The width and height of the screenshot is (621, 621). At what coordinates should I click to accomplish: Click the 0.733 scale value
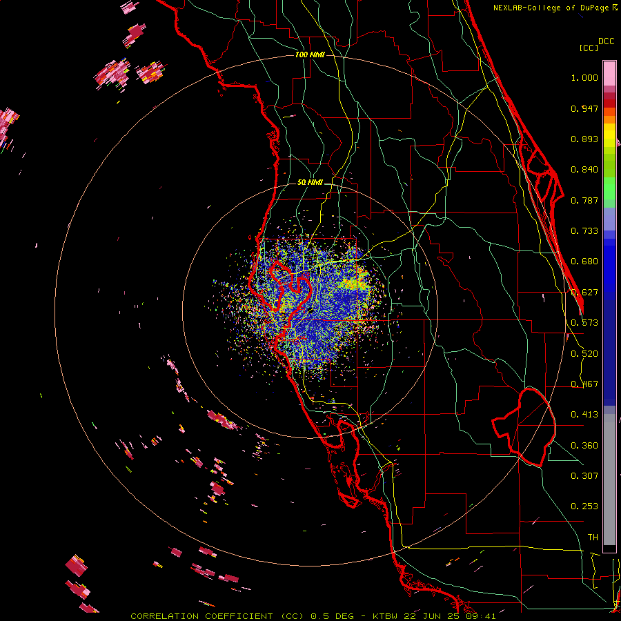click(584, 231)
